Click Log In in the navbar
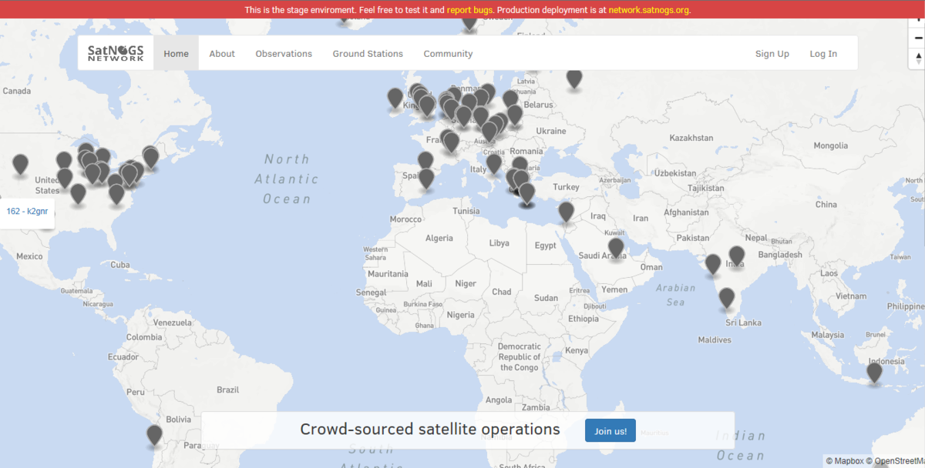 (x=822, y=54)
